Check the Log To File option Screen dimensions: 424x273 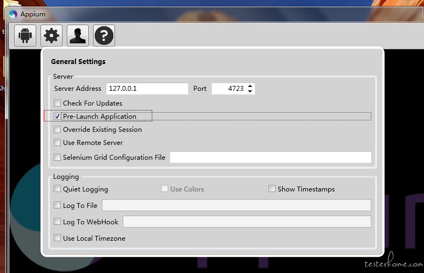(57, 205)
